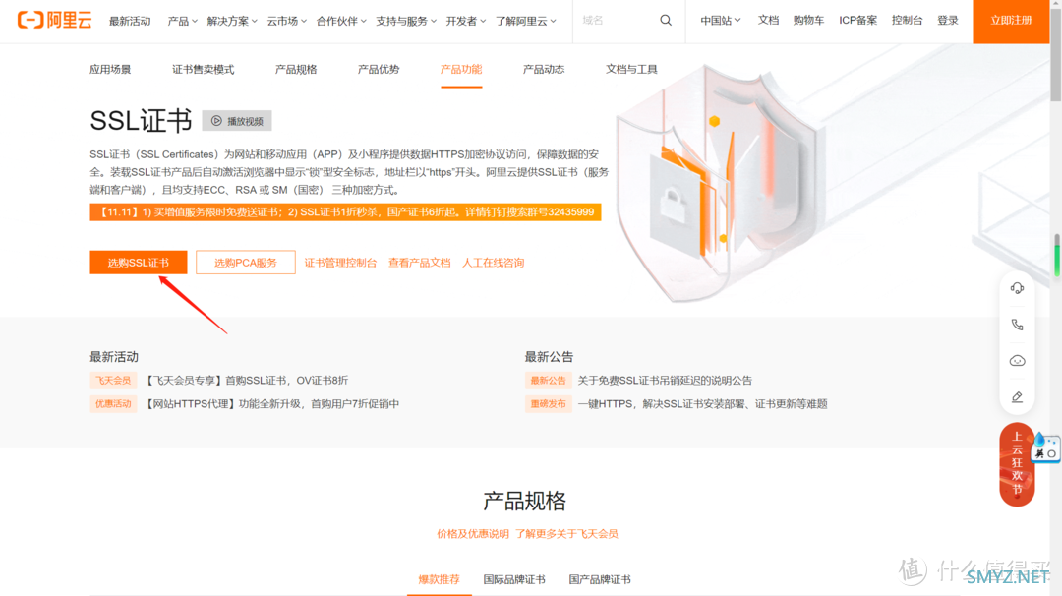This screenshot has width=1062, height=596.
Task: Select the 产品功能 tab
Action: pyautogui.click(x=461, y=69)
